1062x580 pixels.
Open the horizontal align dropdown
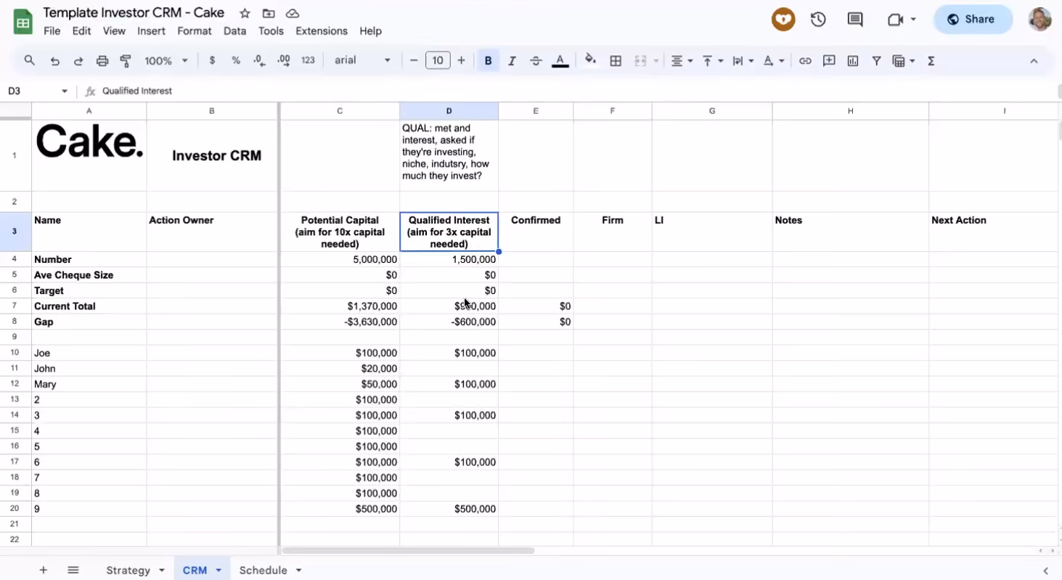681,61
